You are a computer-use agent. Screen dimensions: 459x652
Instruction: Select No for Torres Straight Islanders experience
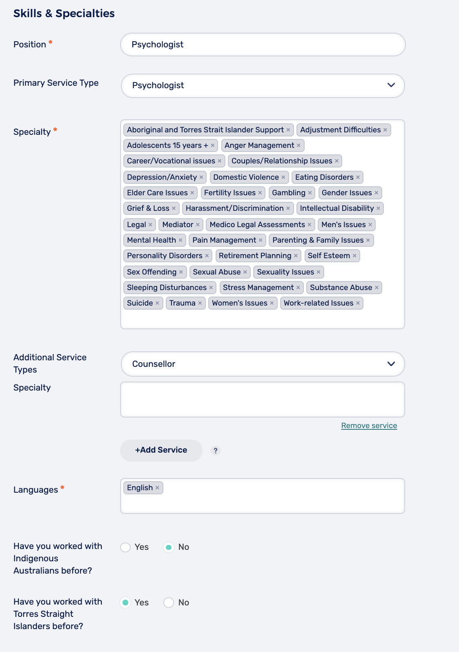tap(169, 603)
